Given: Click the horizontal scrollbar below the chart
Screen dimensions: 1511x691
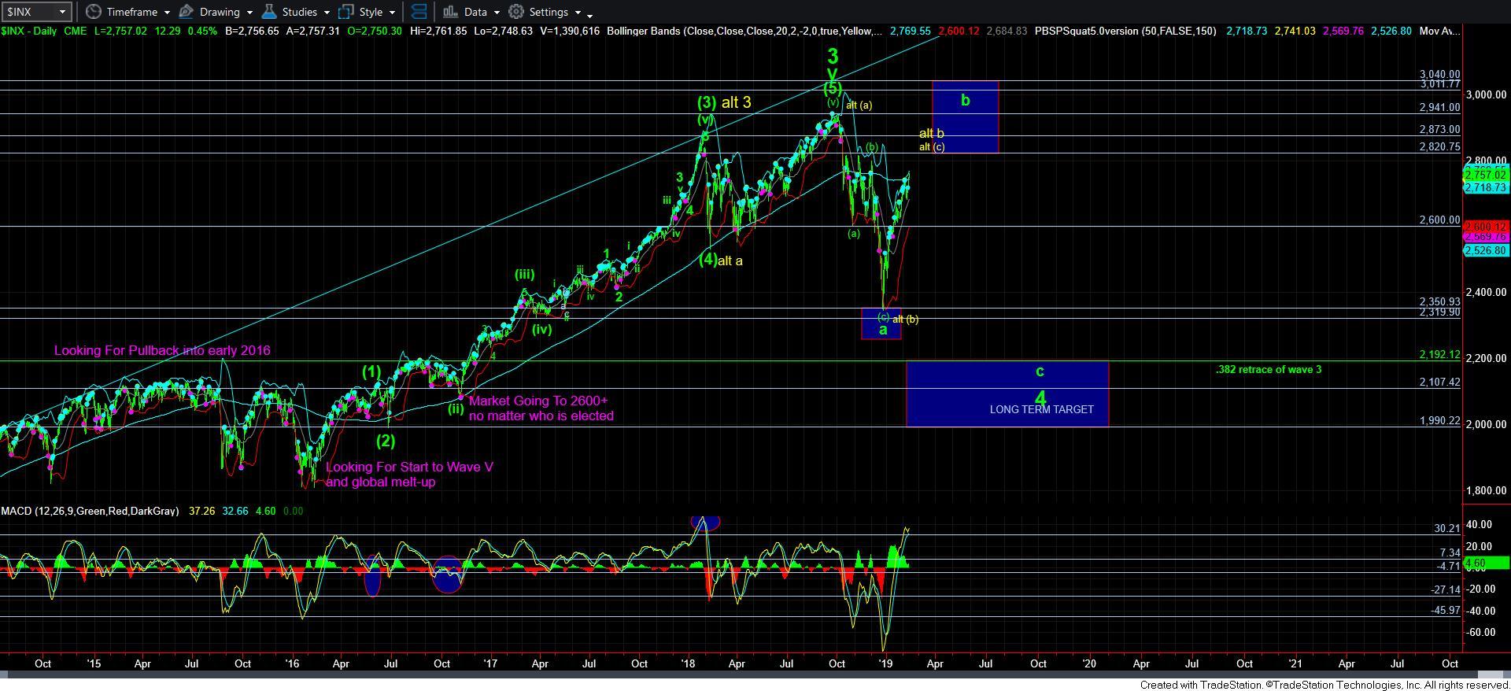Looking at the screenshot, I should (755, 674).
